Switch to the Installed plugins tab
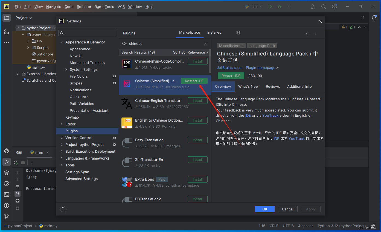The image size is (381, 232). tap(214, 32)
